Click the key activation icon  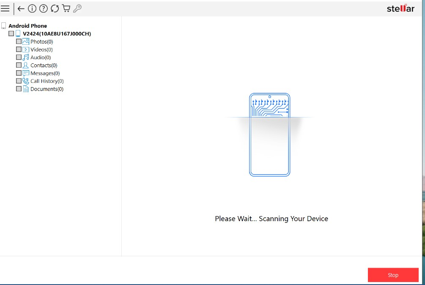coord(77,8)
